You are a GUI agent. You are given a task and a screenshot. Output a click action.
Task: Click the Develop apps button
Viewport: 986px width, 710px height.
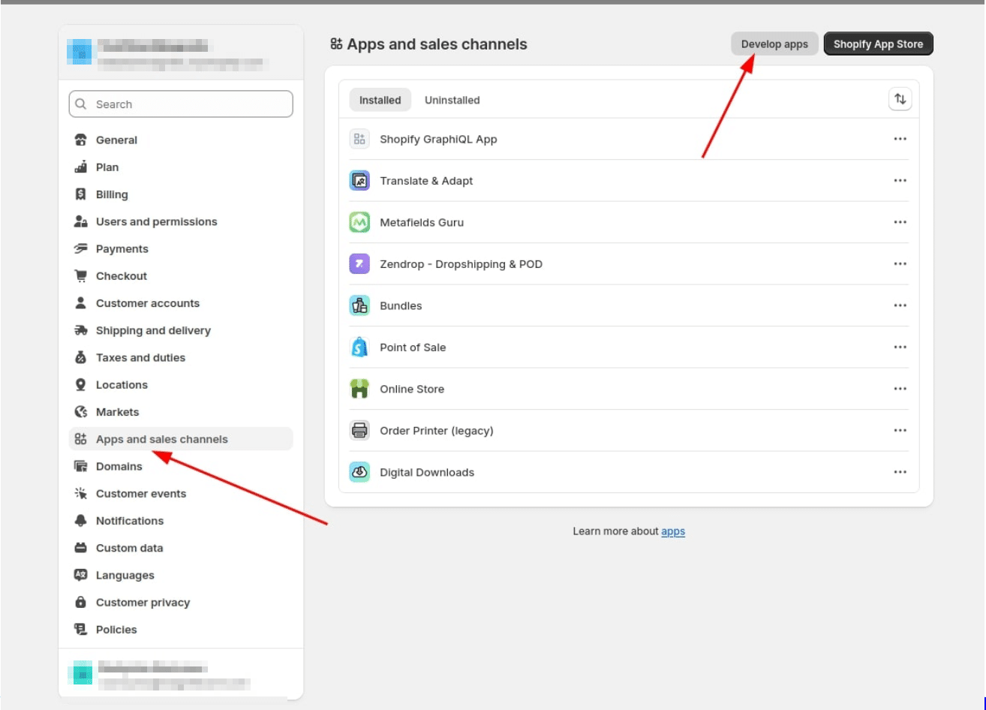coord(774,44)
